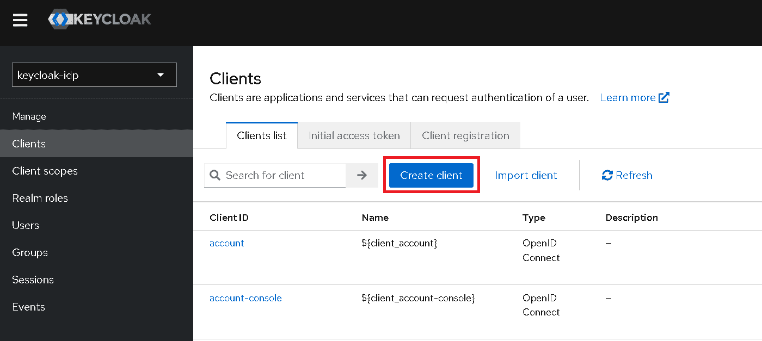This screenshot has width=762, height=341.
Task: Open the account-console client link
Action: coord(245,298)
